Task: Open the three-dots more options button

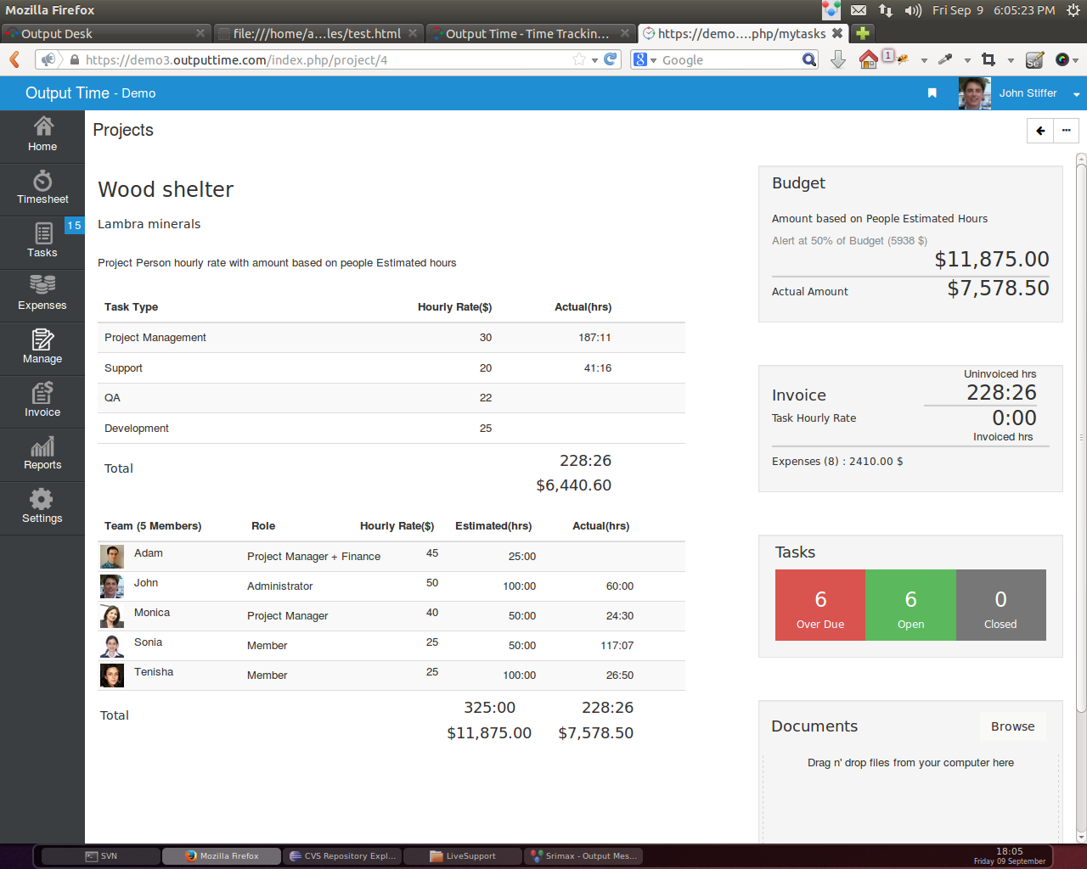Action: pyautogui.click(x=1066, y=131)
